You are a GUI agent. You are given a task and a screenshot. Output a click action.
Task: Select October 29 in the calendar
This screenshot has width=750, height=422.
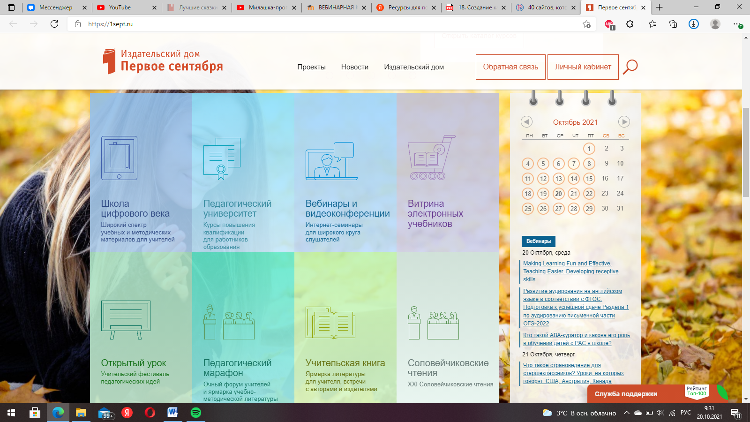pyautogui.click(x=589, y=209)
